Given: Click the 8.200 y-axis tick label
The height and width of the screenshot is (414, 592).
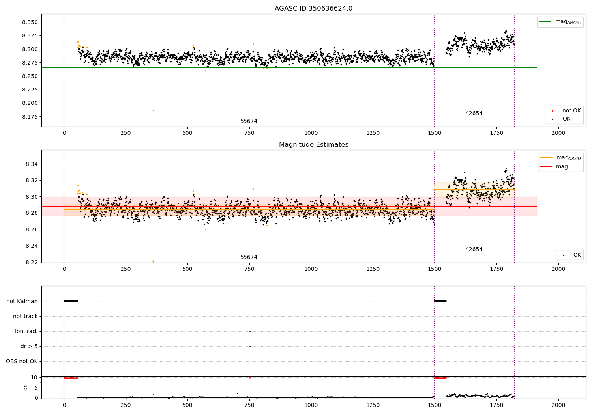Looking at the screenshot, I should click(30, 103).
